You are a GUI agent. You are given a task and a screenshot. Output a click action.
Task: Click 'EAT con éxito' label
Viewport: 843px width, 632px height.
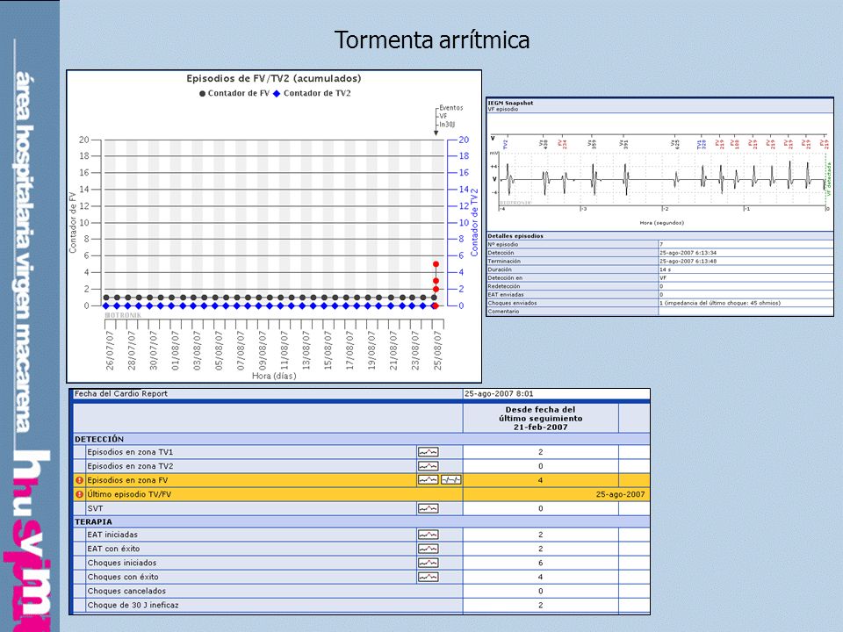(113, 549)
